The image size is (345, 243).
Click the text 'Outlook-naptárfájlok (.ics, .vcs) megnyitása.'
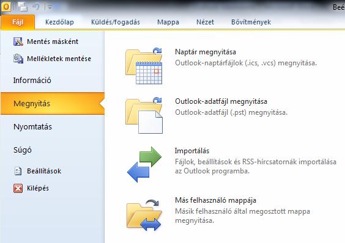point(246,63)
